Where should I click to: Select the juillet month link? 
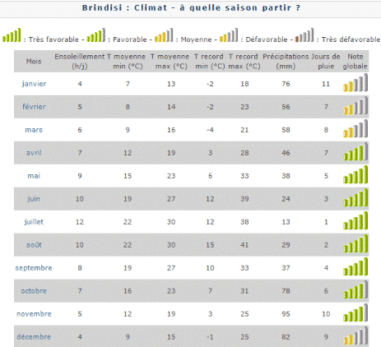[x=34, y=222]
